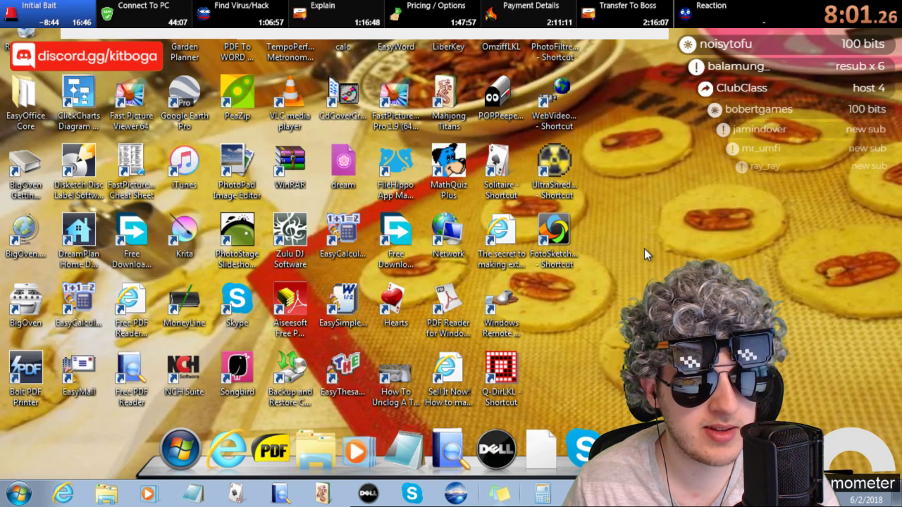The width and height of the screenshot is (902, 507).
Task: Open FileHippo App Manager shortcut
Action: [395, 161]
